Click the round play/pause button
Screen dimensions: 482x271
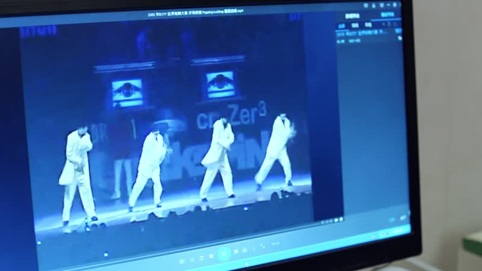(224, 254)
